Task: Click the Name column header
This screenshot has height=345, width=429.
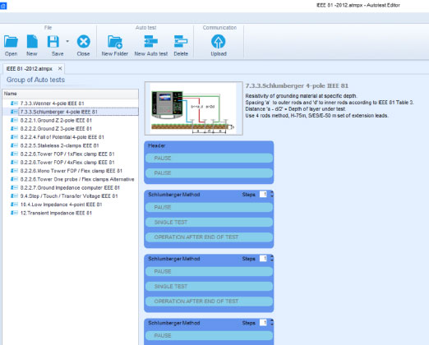Action: click(x=71, y=94)
